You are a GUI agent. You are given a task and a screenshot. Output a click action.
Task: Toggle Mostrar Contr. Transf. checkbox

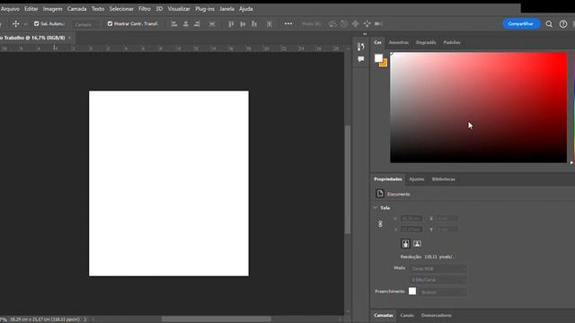point(110,24)
